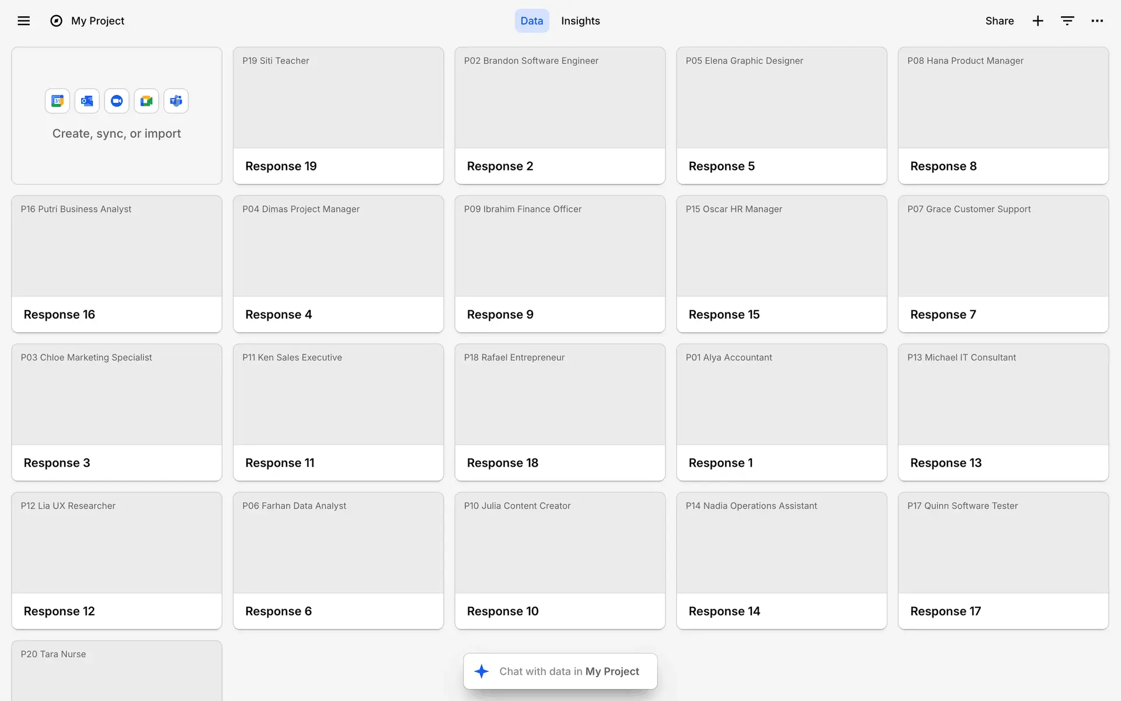
Task: Click the Share button
Action: [x=999, y=21]
